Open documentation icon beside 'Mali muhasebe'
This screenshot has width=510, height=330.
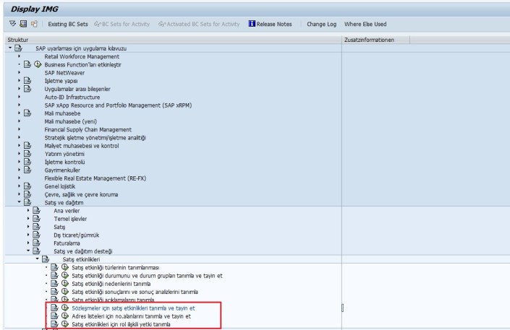point(27,113)
